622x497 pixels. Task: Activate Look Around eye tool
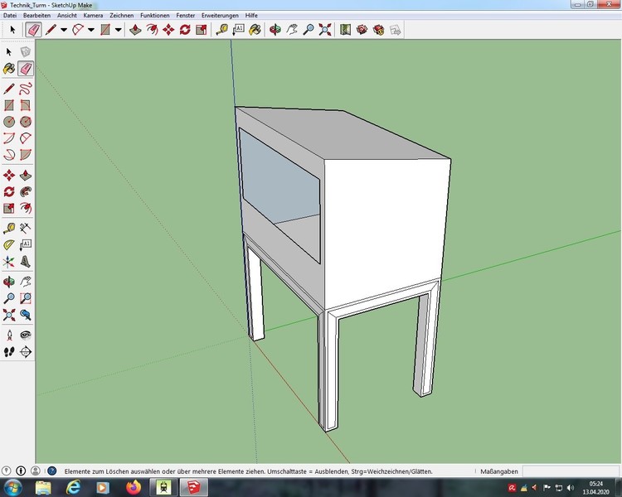pyautogui.click(x=26, y=335)
